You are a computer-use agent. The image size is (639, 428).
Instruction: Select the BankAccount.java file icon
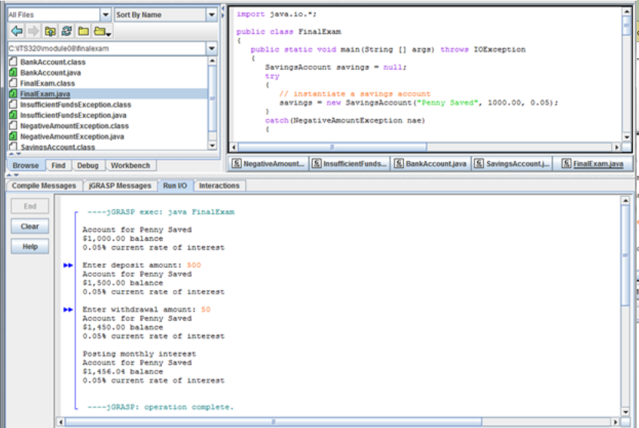click(13, 72)
